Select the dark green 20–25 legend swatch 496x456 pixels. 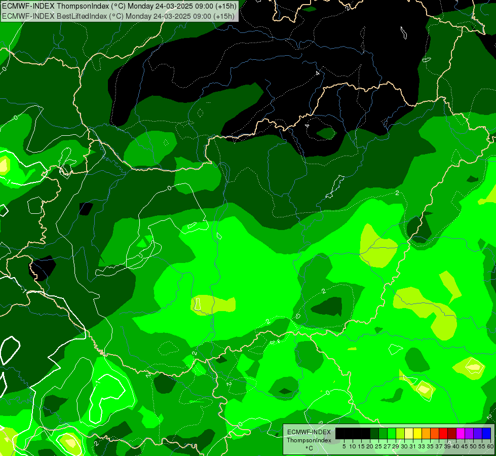(374, 433)
